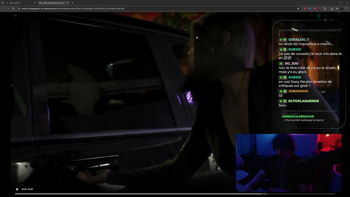This screenshot has width=350, height=197.
Task: Open the red extension with badge
Action: 320,8
